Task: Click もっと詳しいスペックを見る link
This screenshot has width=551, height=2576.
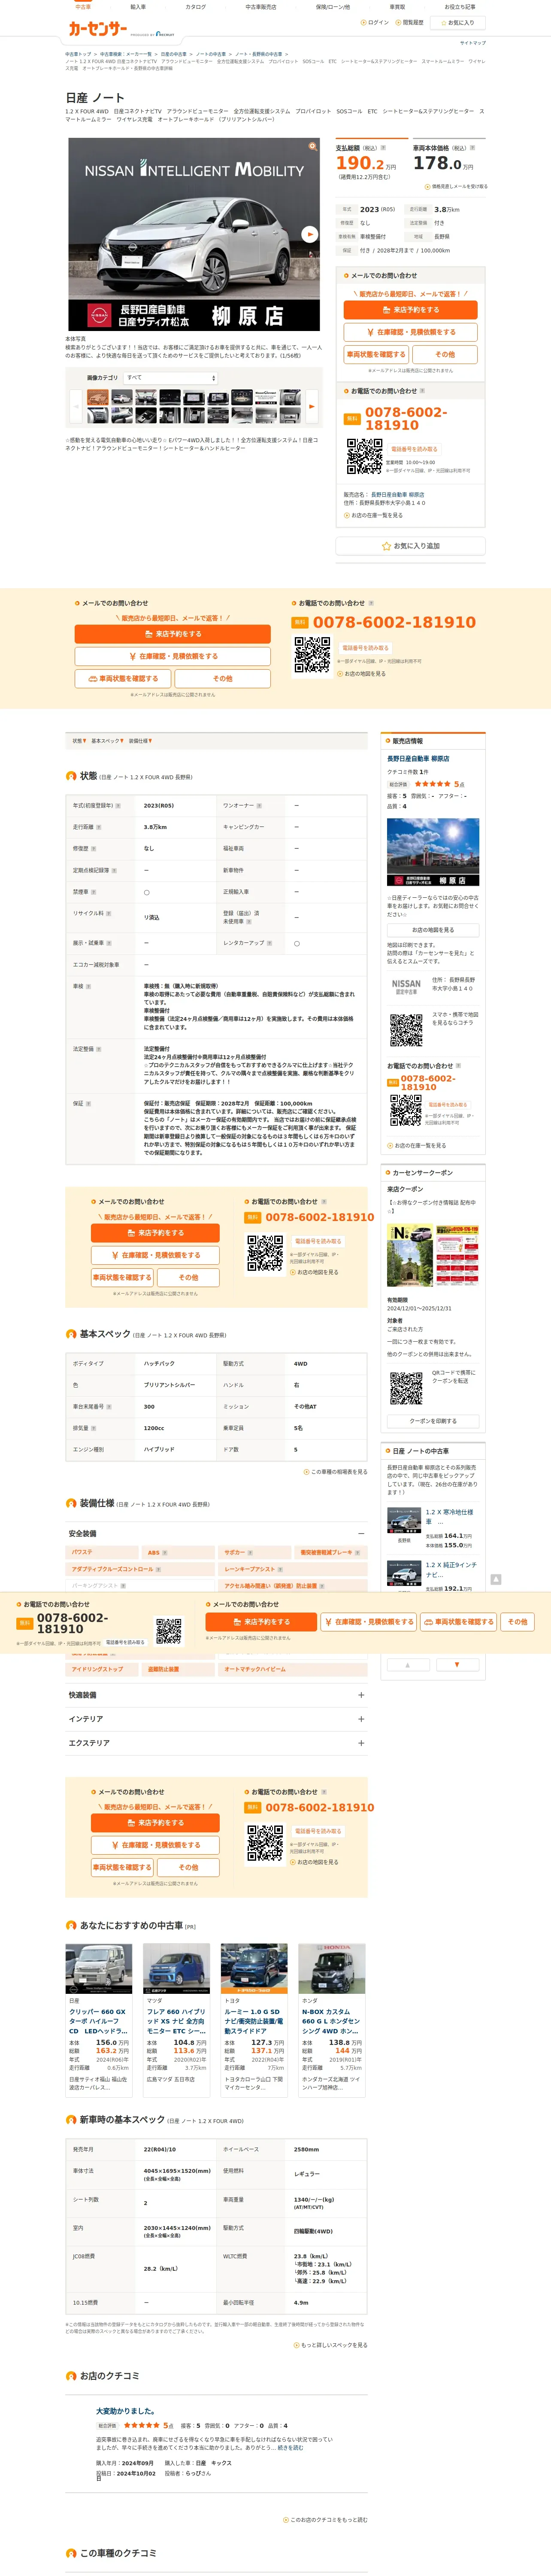Action: tap(330, 2345)
